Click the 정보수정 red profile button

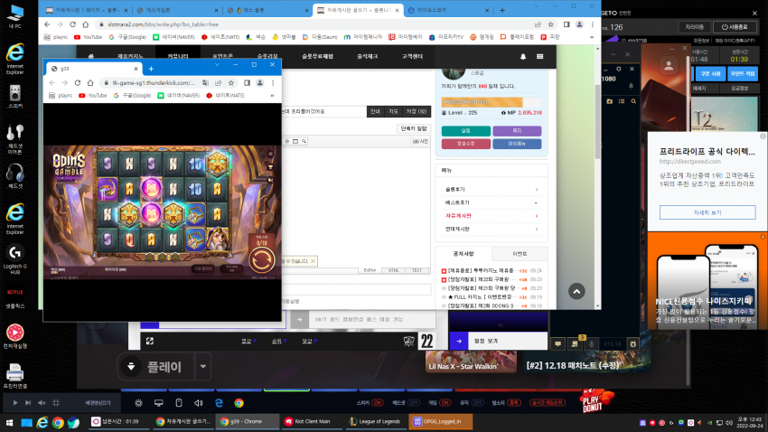[466, 144]
